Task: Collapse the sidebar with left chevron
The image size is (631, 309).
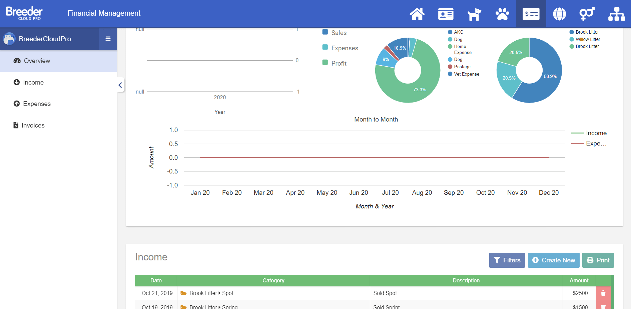Action: [120, 85]
